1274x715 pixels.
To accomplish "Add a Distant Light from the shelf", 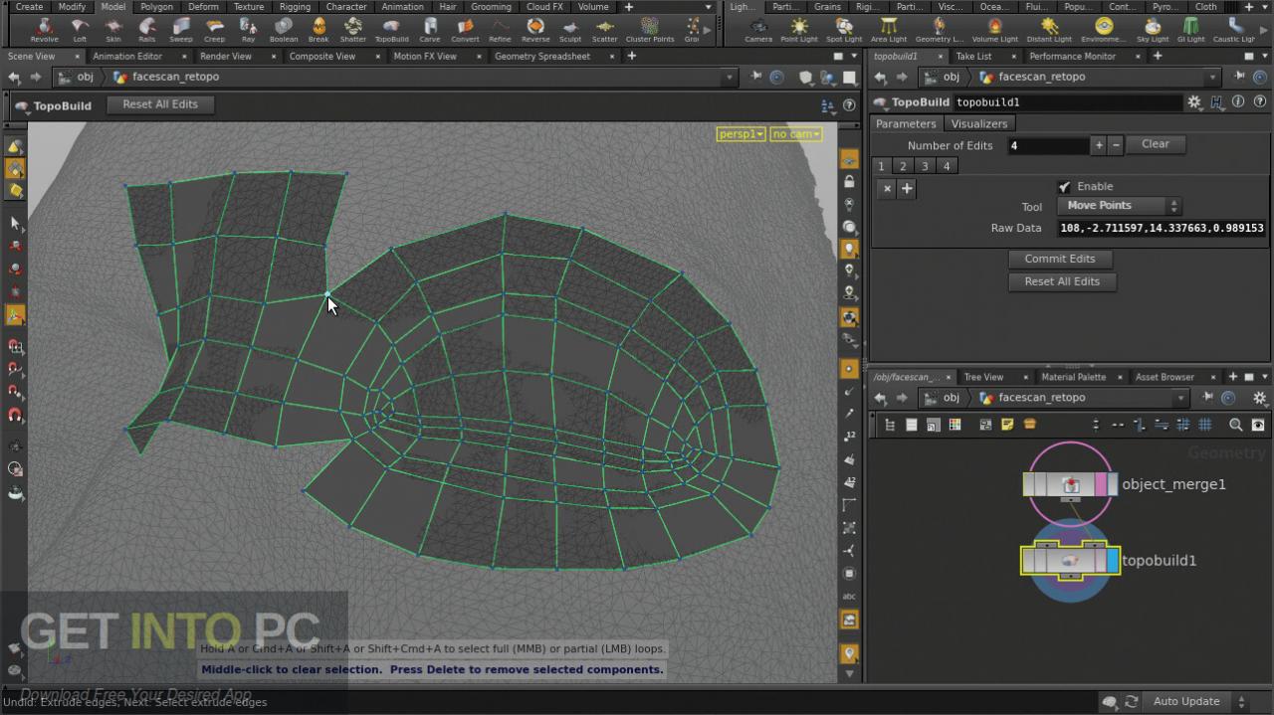I will click(x=1049, y=30).
